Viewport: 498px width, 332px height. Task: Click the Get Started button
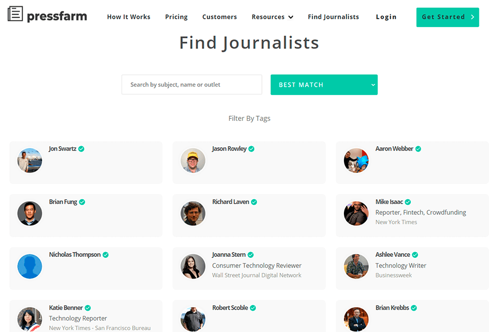[447, 17]
